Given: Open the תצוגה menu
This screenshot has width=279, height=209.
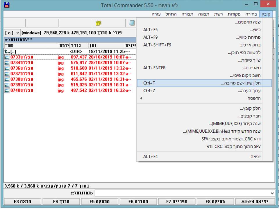Looking at the screenshot, I should tap(204, 14).
